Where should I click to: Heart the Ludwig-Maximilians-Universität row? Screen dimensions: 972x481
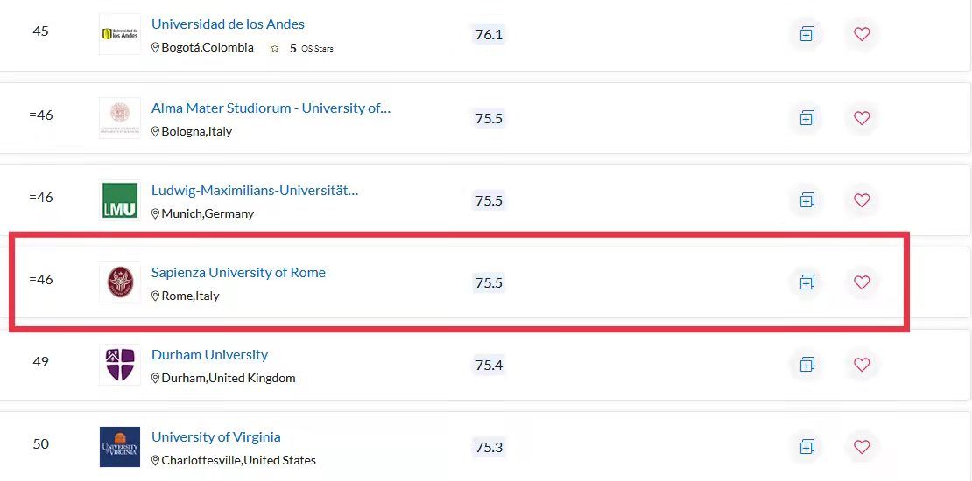click(x=862, y=200)
